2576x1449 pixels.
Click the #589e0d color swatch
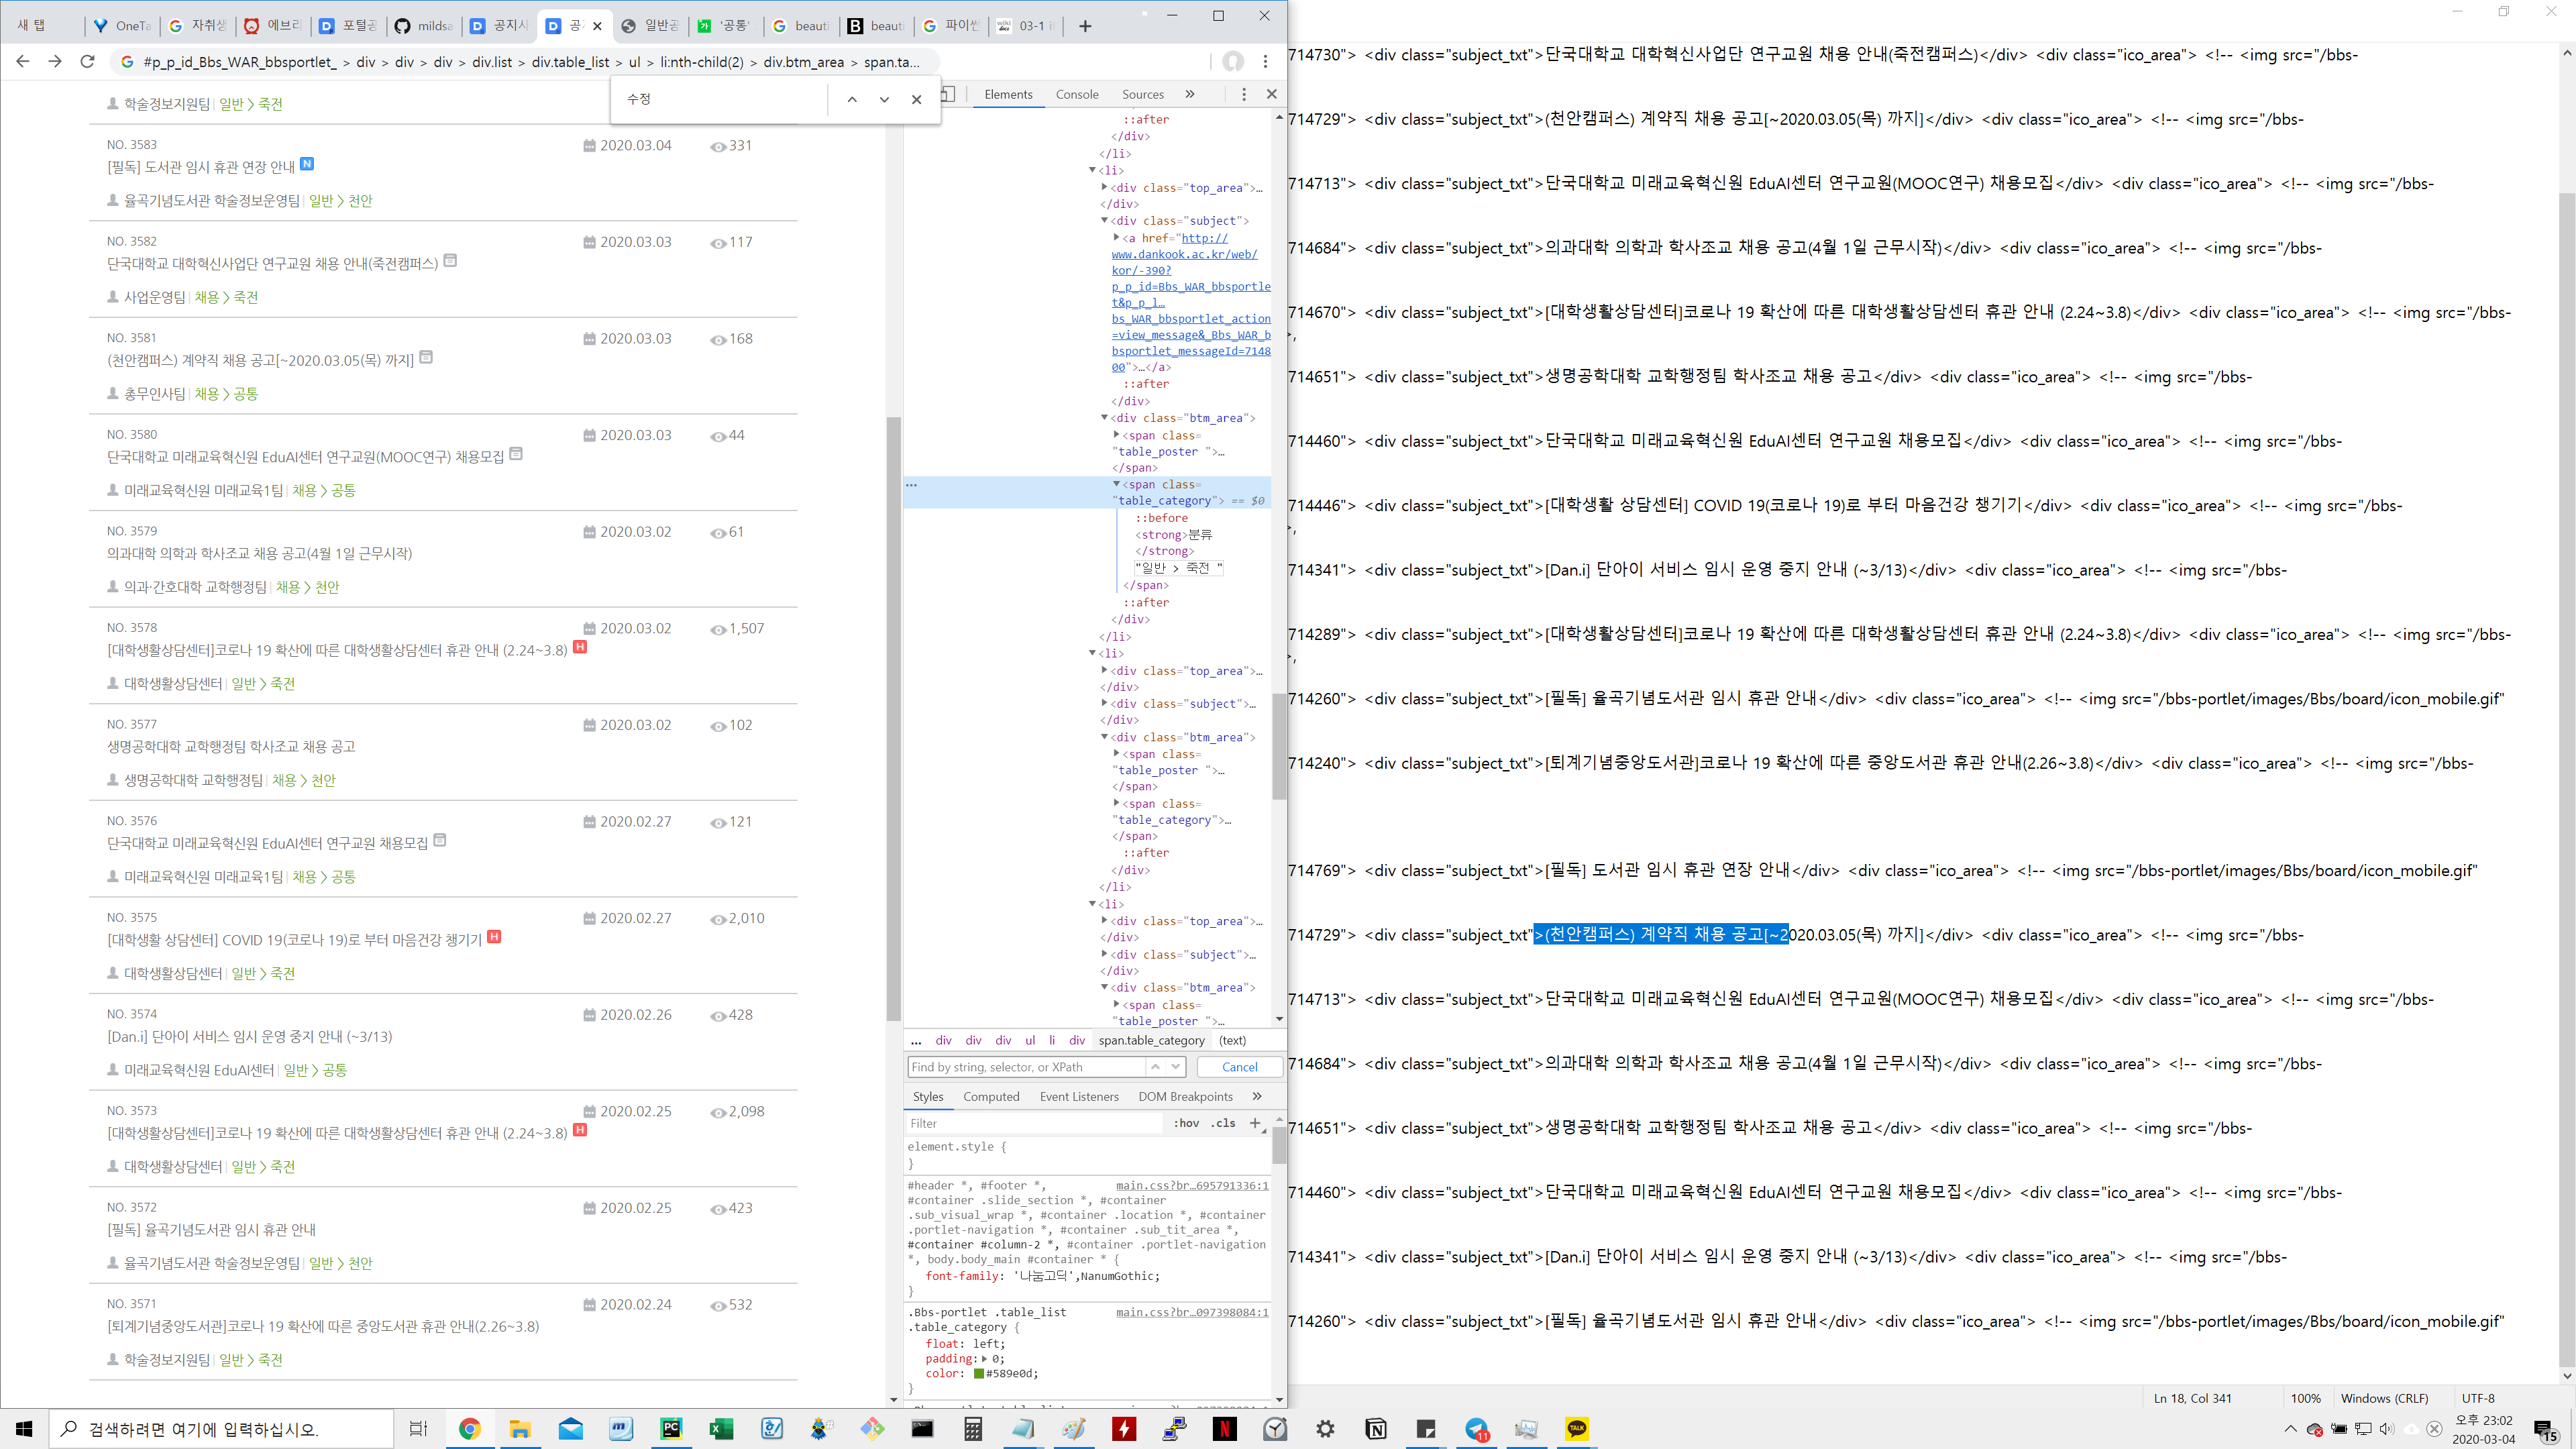point(979,1373)
